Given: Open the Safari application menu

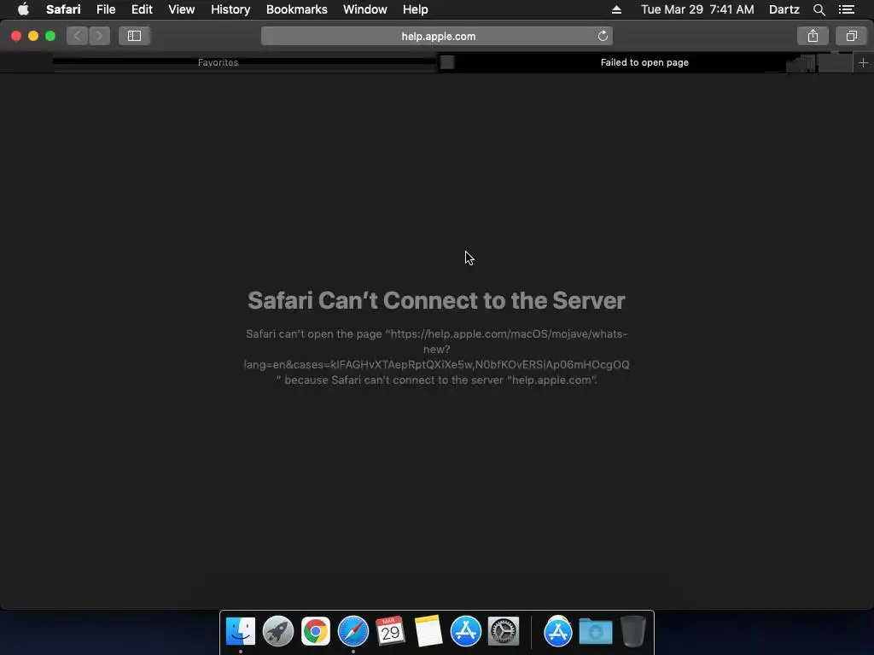Looking at the screenshot, I should [63, 9].
